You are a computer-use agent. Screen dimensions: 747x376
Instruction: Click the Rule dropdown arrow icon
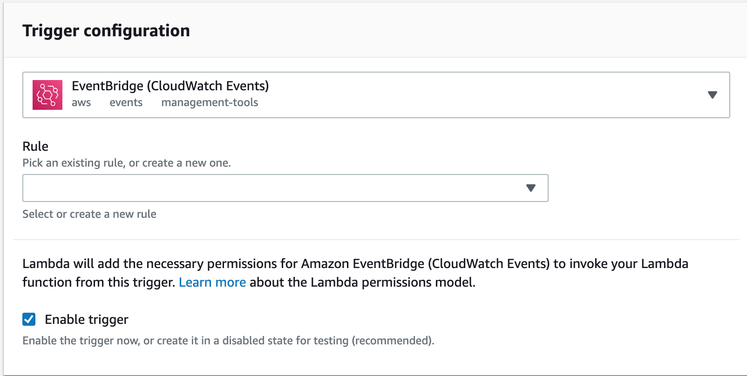[530, 188]
